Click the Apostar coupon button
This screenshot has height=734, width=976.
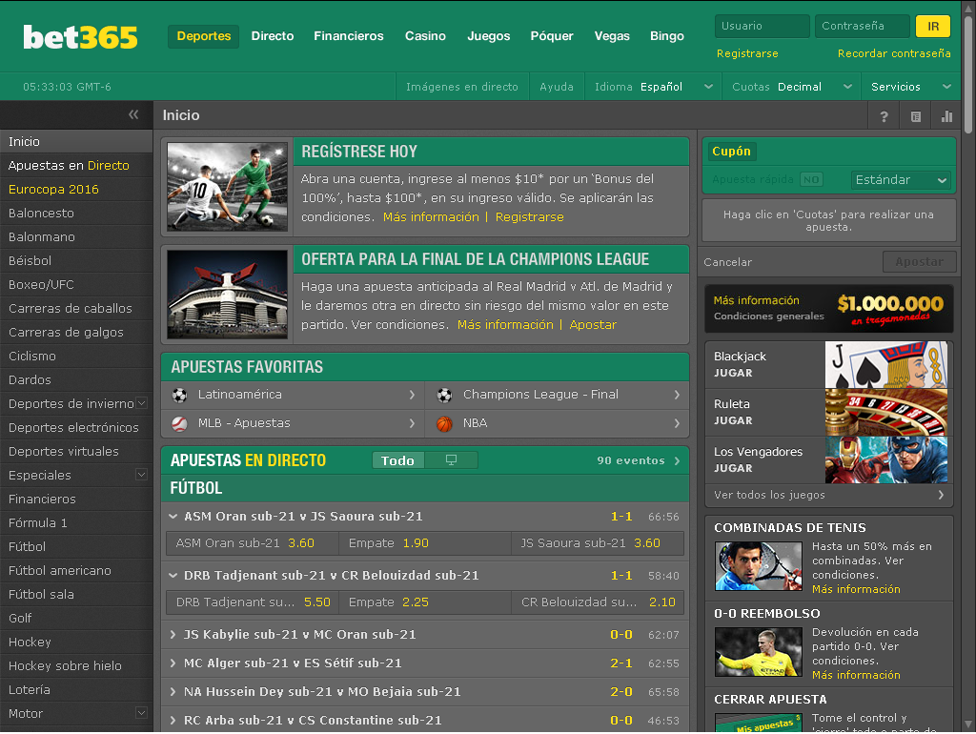920,262
